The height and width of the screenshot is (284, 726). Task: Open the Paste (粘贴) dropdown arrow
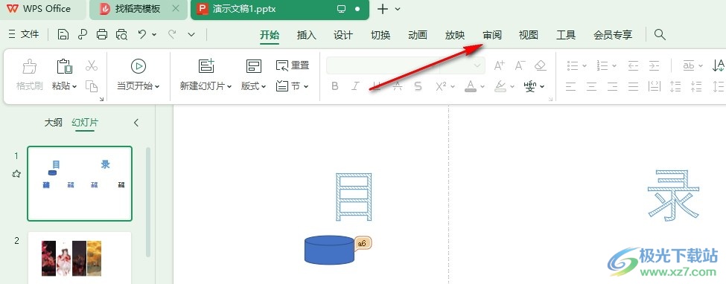(74, 86)
